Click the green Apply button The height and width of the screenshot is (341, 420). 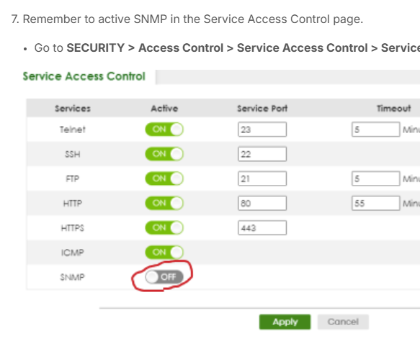(285, 322)
